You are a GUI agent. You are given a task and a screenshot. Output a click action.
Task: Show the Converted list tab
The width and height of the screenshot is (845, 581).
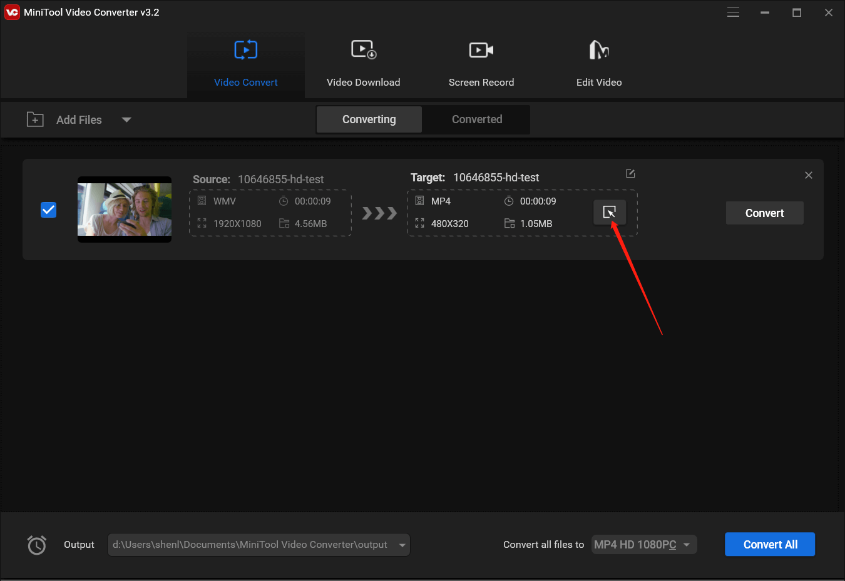click(x=477, y=119)
